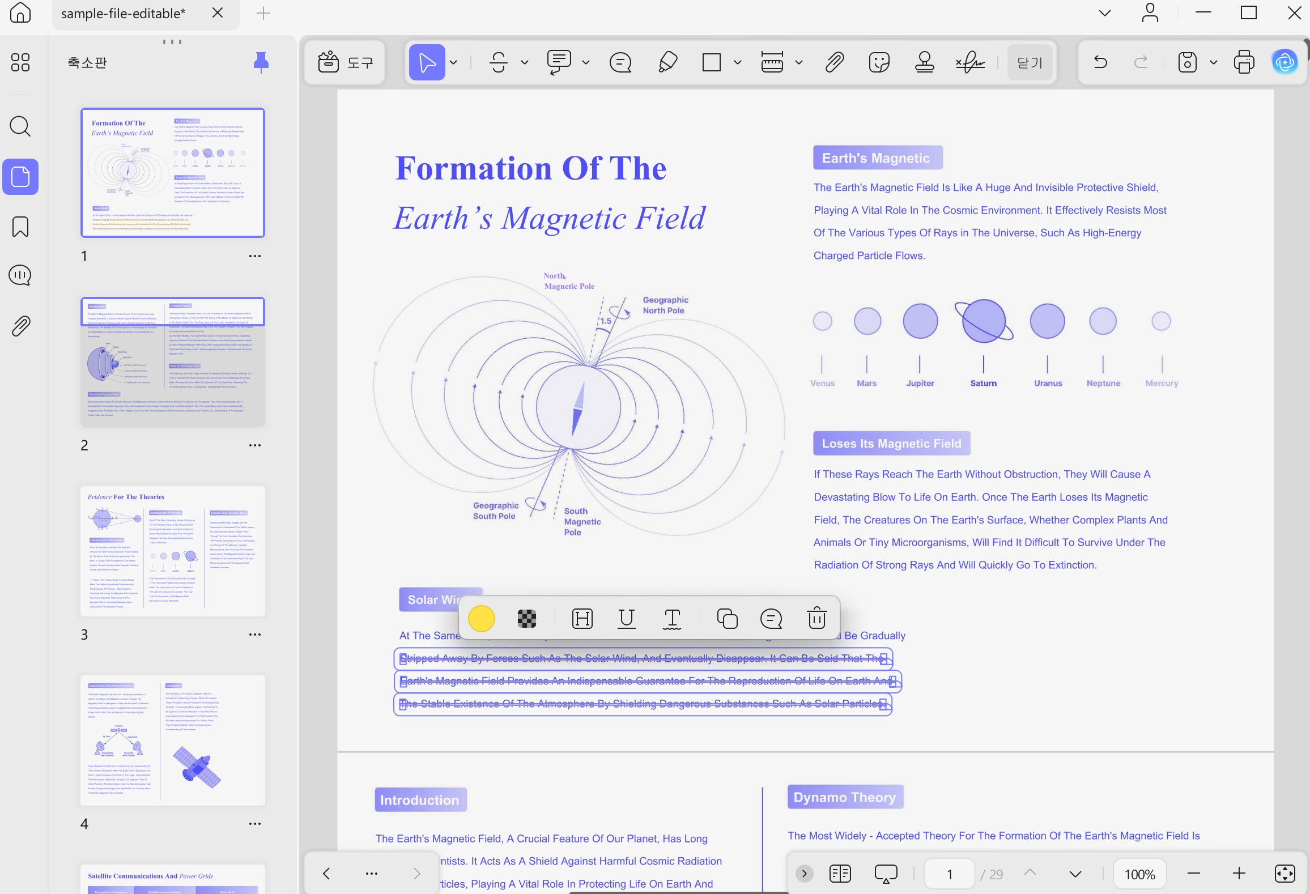Pick the yellow annotation color swatch

[x=482, y=619]
